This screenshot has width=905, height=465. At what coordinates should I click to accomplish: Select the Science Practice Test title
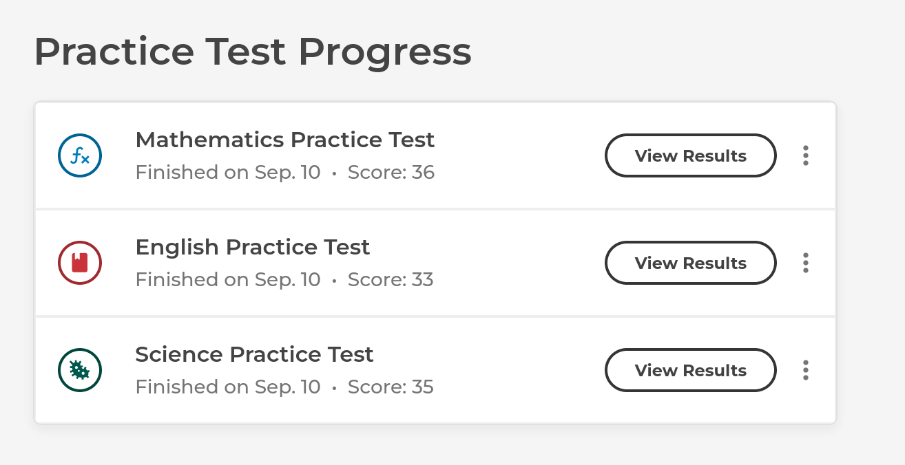[x=254, y=354]
